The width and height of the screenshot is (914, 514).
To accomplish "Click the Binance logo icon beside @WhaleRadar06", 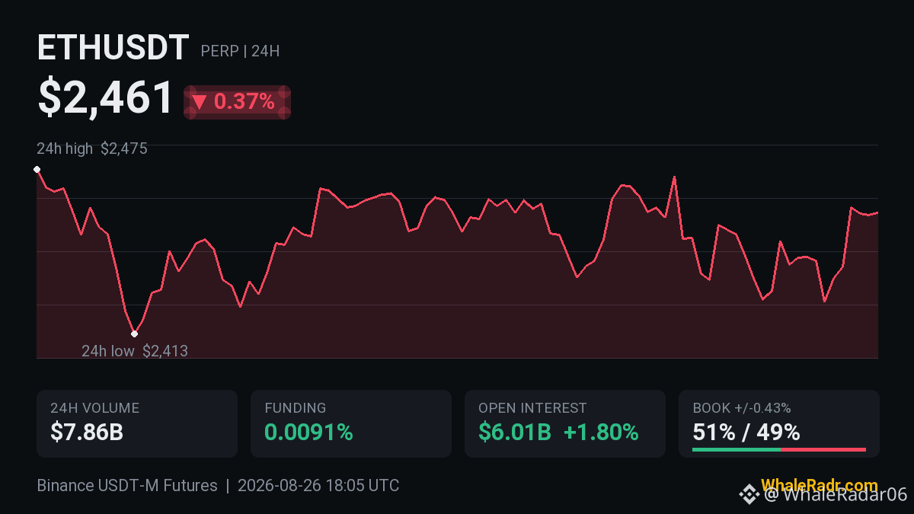I will 749,495.
